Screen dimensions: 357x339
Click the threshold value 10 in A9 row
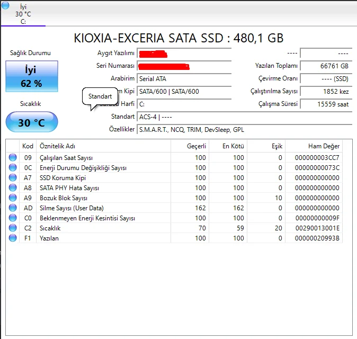pos(278,198)
